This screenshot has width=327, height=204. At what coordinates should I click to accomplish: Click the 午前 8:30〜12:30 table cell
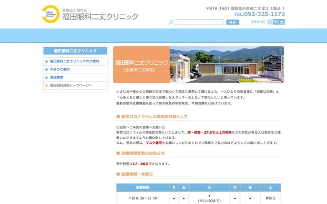(143, 198)
